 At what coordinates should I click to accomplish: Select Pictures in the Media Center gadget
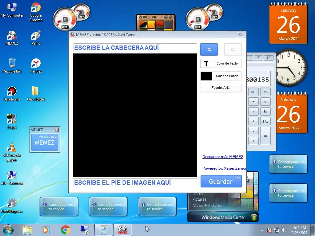(199, 199)
